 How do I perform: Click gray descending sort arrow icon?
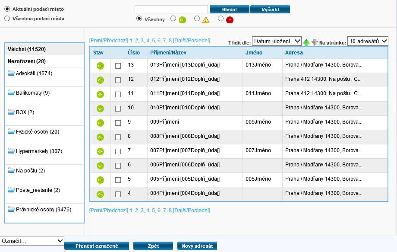pyautogui.click(x=315, y=42)
